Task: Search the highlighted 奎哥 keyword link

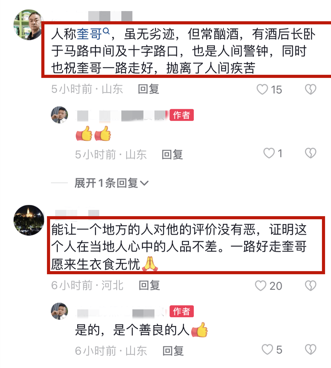Action: 93,34
